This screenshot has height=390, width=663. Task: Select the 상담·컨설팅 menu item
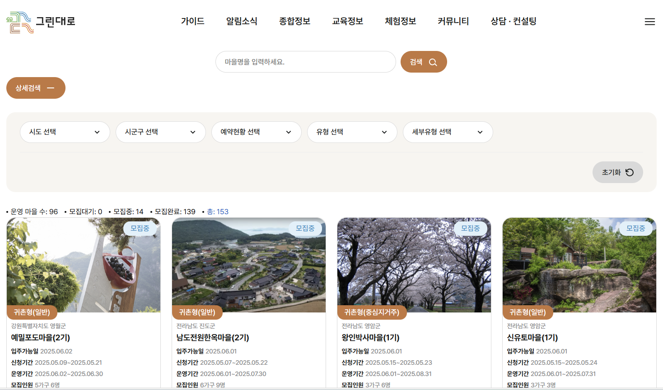click(x=513, y=21)
